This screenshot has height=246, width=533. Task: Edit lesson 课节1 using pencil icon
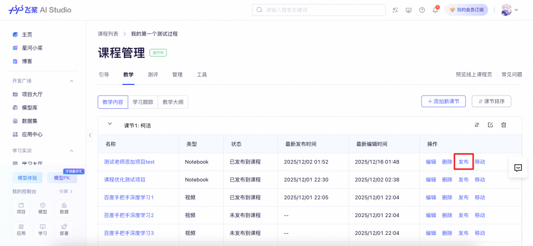pos(490,125)
